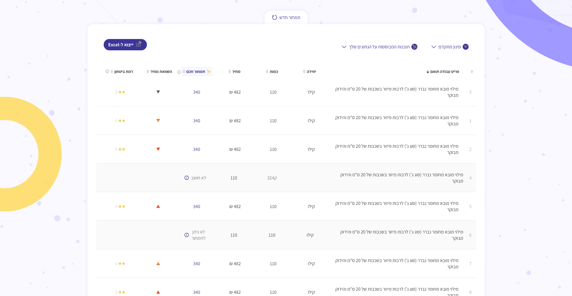The image size is (572, 296).
Task: Click the קילו unit in row 7
Action: (x=311, y=264)
